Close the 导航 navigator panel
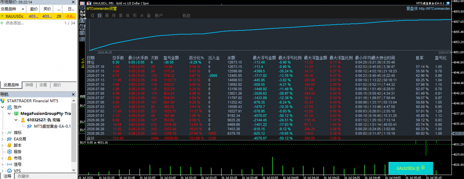Viewport: 464px width, 179px height. [x=73, y=94]
